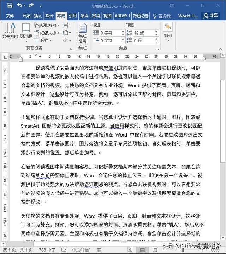Save the document with the floppy icon
226x254 pixels.
point(10,5)
